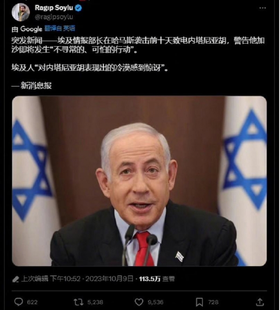Open the share upload arrow icon
This screenshot has width=280, height=310.
[x=260, y=302]
